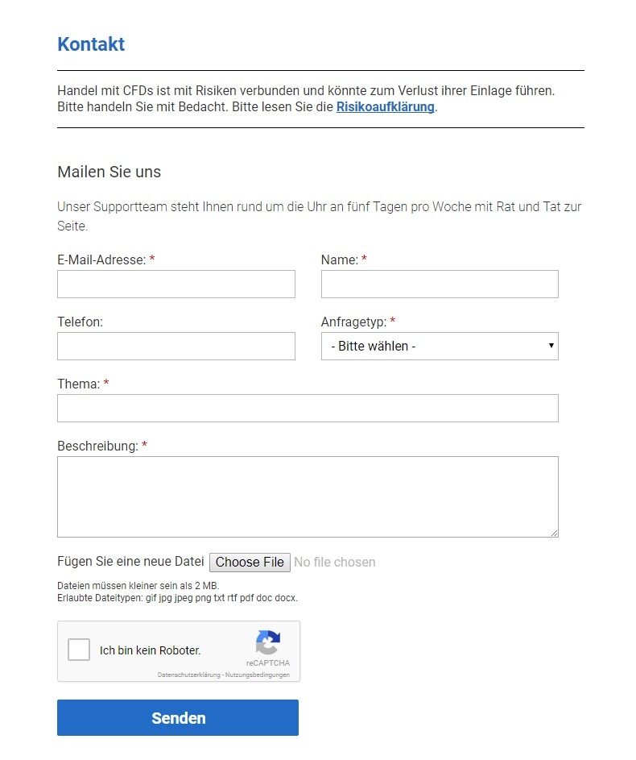Focus the E-Mail-Adresse input field
636x760 pixels.
point(176,284)
